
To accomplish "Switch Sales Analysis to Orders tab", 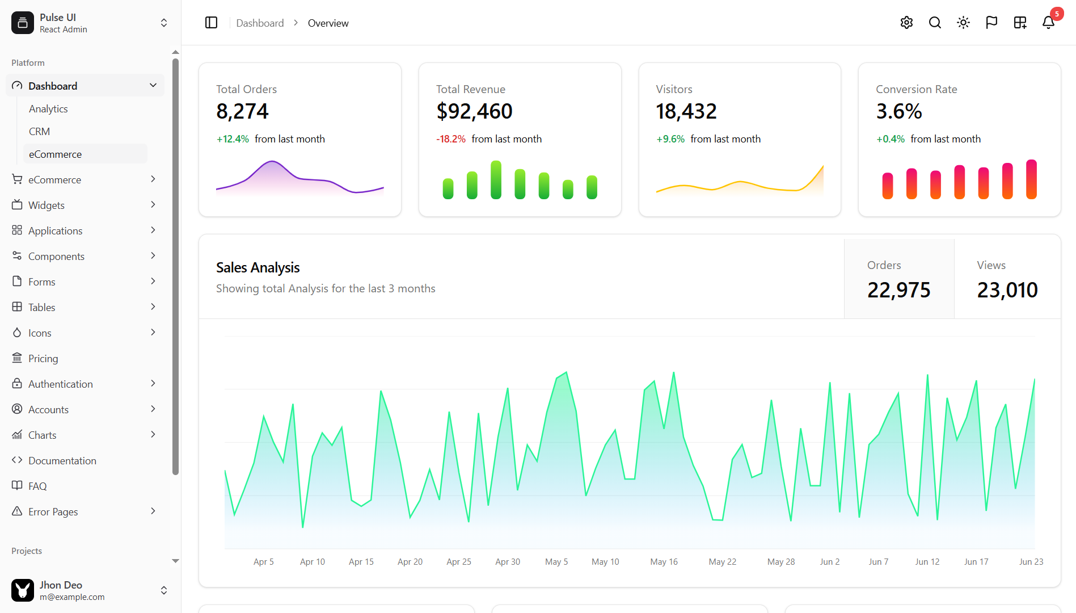I will point(899,279).
